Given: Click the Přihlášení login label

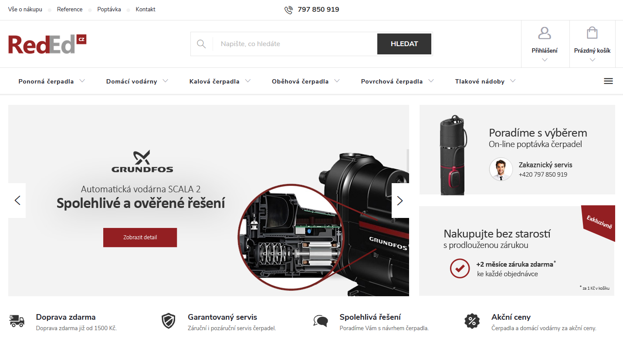Looking at the screenshot, I should (x=545, y=50).
